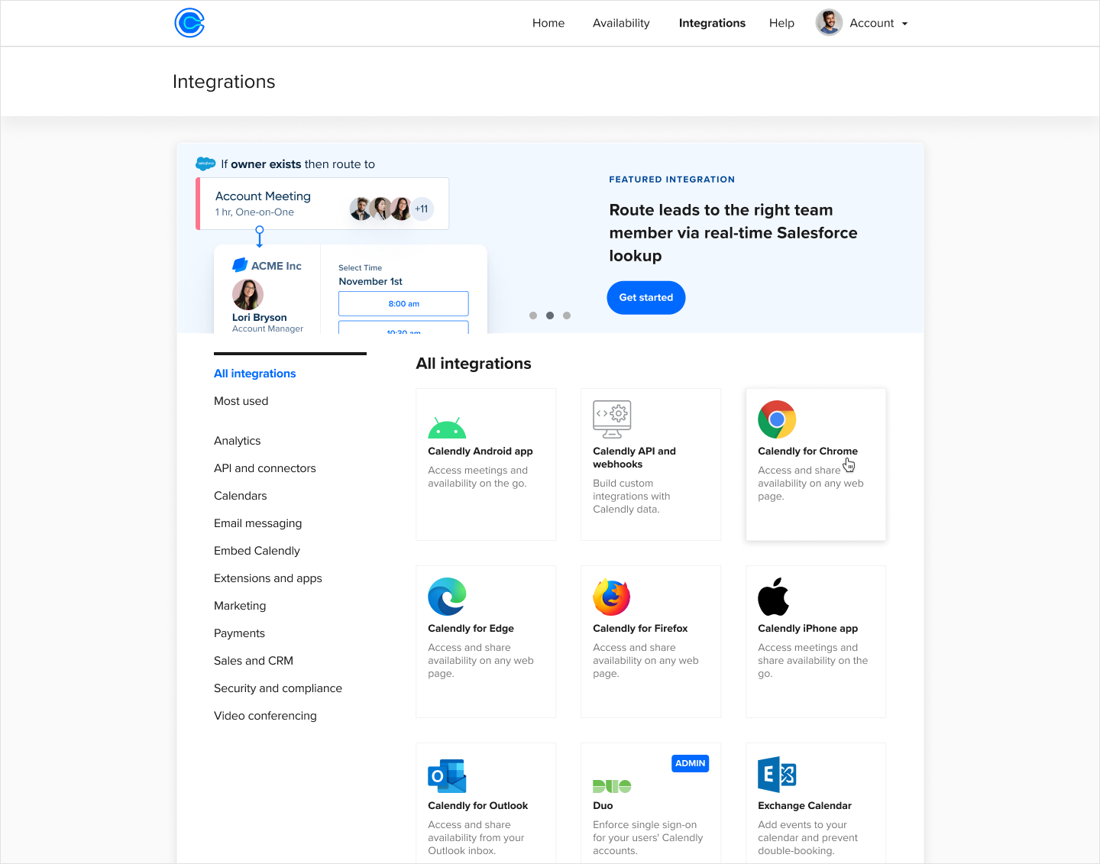Screen dimensions: 1100x864
Task: Go to first carousel slide dot
Action: (x=533, y=316)
